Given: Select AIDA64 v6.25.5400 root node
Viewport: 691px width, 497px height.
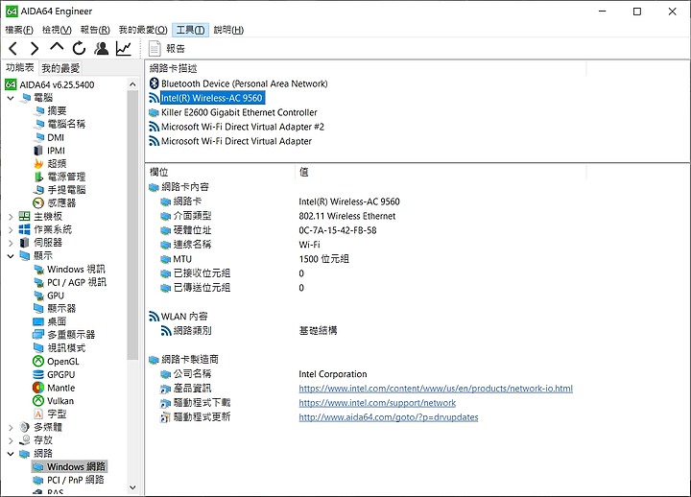Looking at the screenshot, I should click(57, 84).
